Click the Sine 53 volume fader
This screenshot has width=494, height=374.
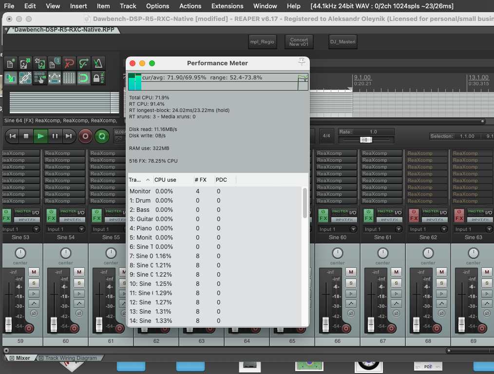[x=8, y=324]
